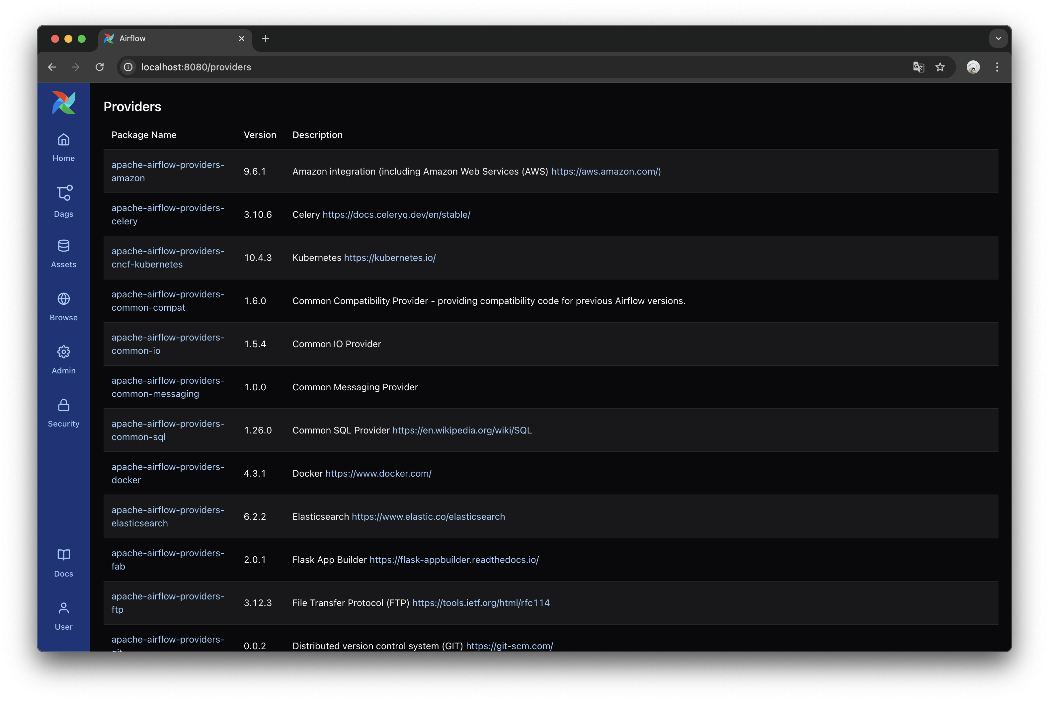Screen dimensions: 1049x701
Task: Click version 10.4.3 cell
Action: pyautogui.click(x=258, y=258)
